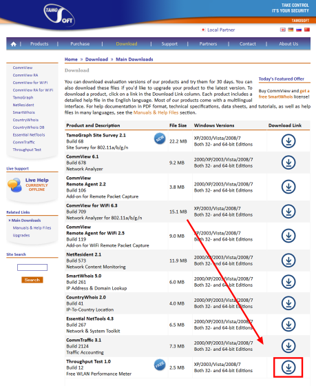Open CommView RA sidebar link

point(25,75)
